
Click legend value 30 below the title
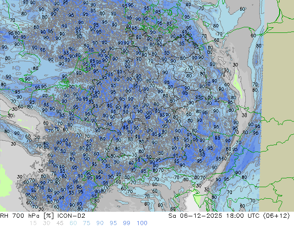(46, 223)
